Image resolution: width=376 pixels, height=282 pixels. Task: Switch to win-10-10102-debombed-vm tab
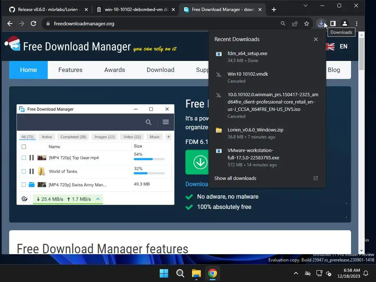click(x=136, y=10)
